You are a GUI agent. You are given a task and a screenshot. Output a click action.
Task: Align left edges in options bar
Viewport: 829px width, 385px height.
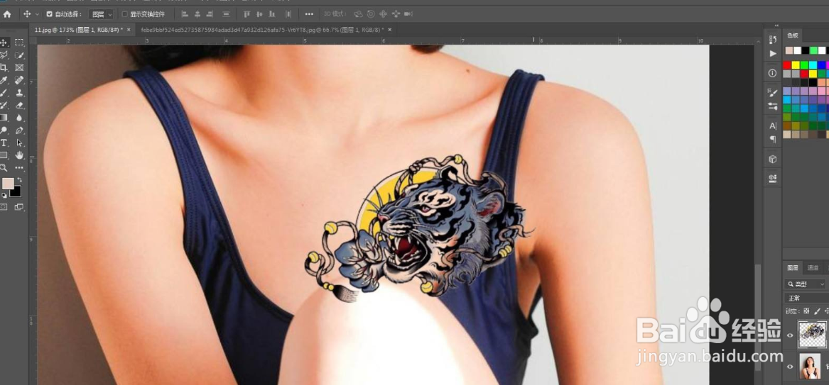tap(185, 14)
